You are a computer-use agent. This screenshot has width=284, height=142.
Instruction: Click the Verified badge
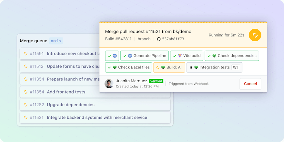pos(156,81)
